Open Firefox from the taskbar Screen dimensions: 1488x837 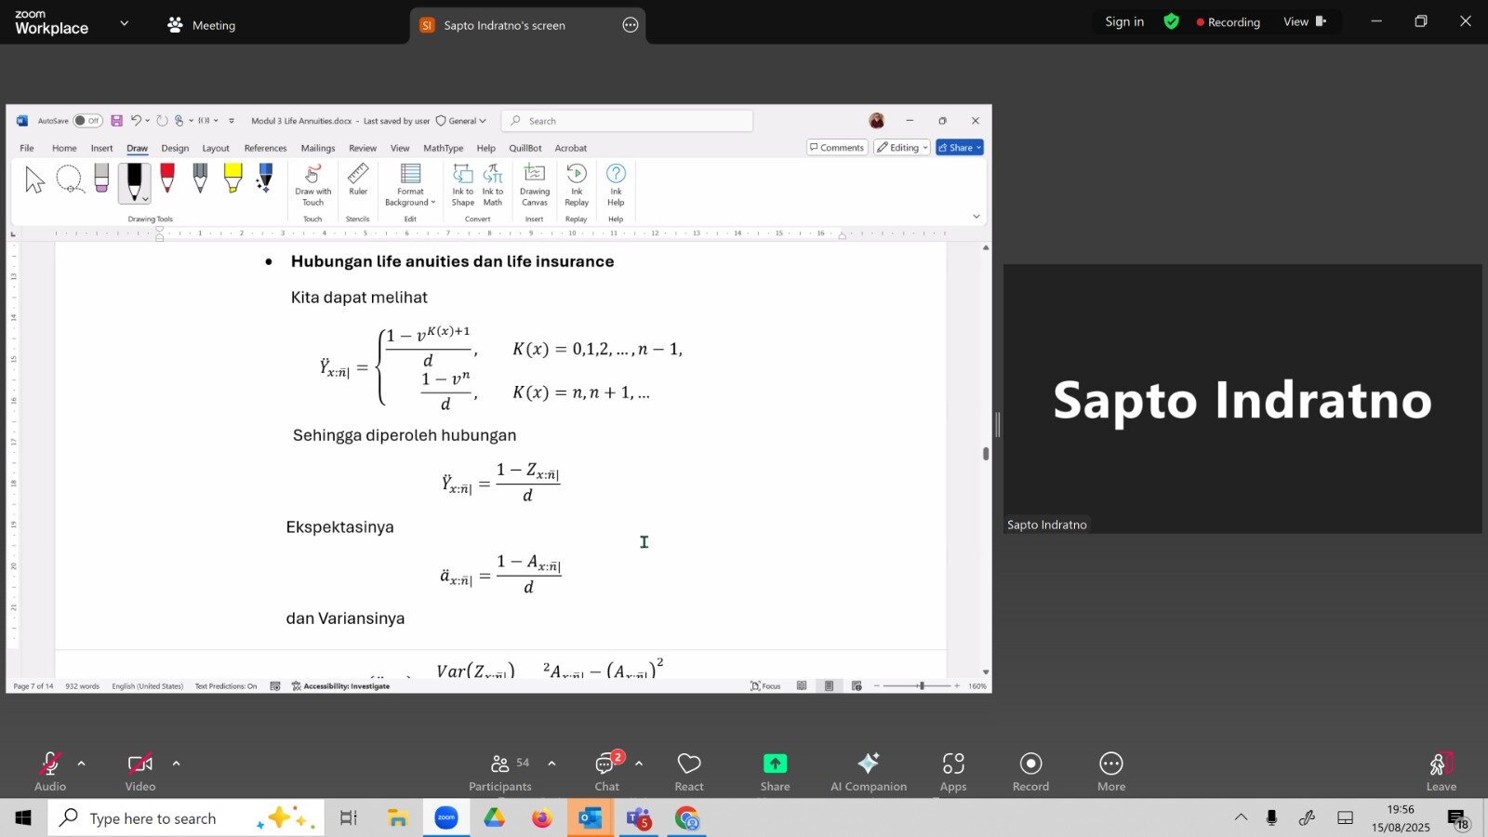click(x=541, y=818)
